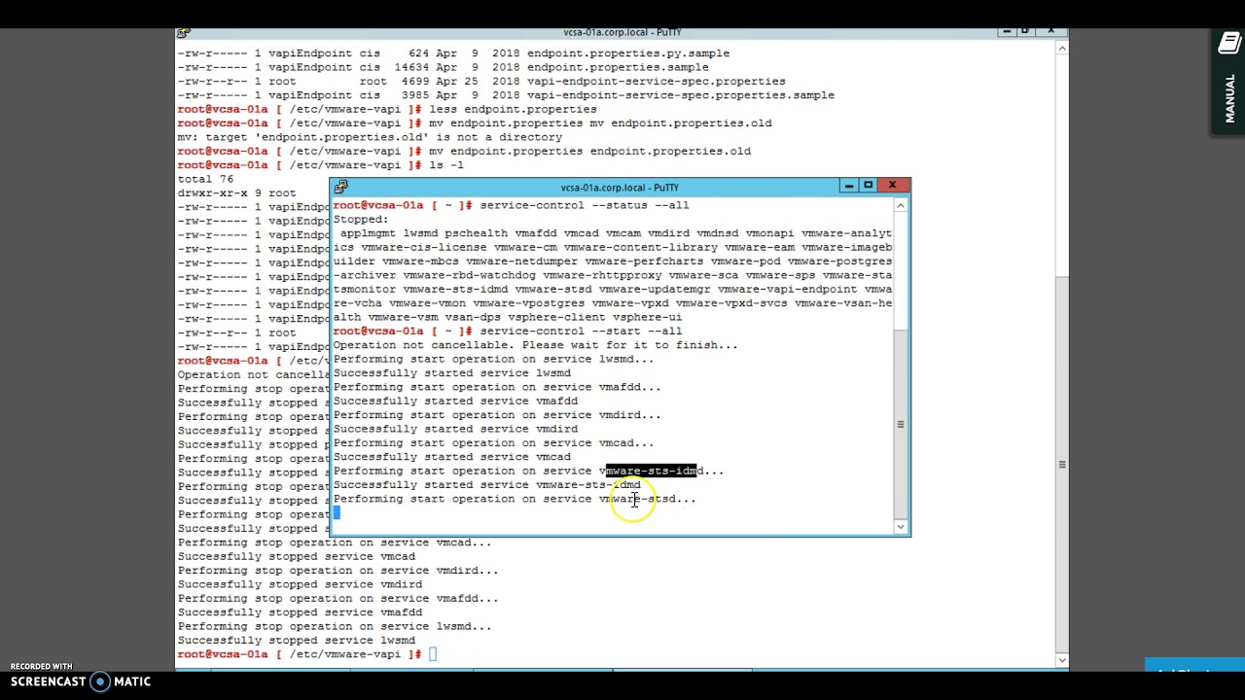Click 'Successfully stopped service vmcad' line
This screenshot has width=1245, height=700.
(297, 557)
